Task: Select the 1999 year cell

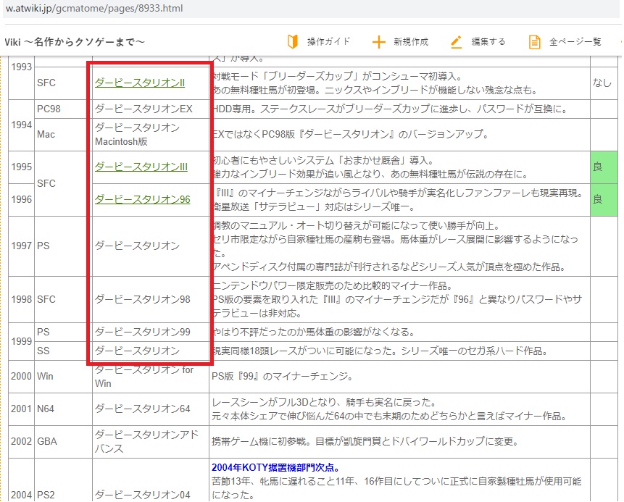Action: (x=22, y=341)
